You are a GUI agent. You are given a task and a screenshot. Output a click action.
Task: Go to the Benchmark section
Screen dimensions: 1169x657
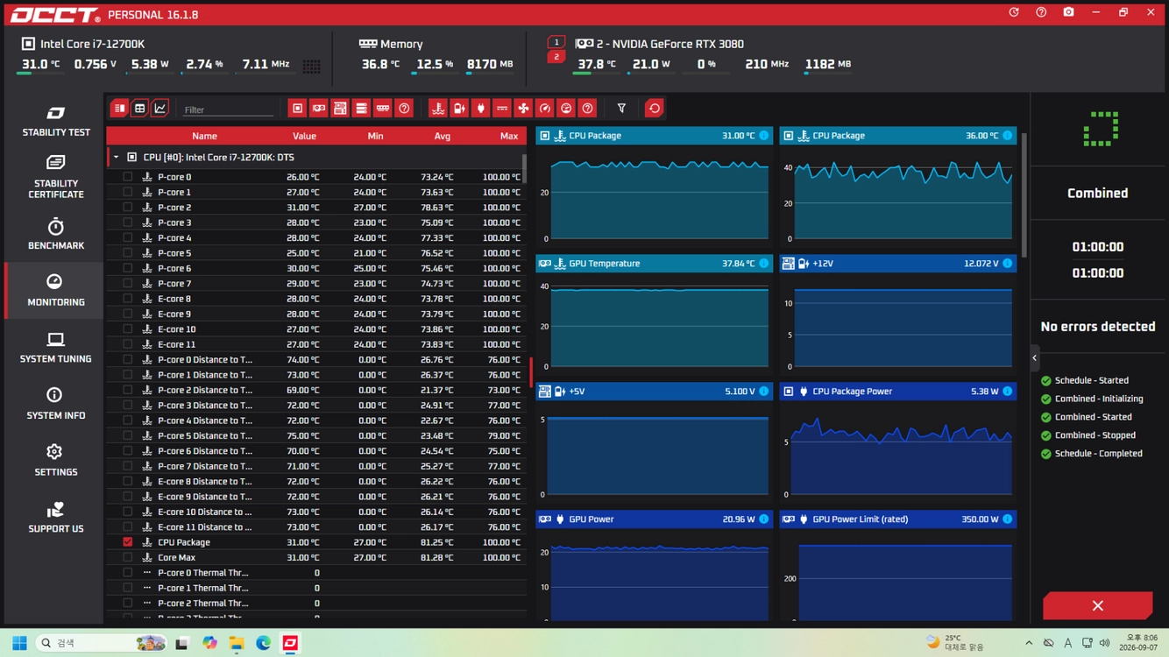coord(56,234)
